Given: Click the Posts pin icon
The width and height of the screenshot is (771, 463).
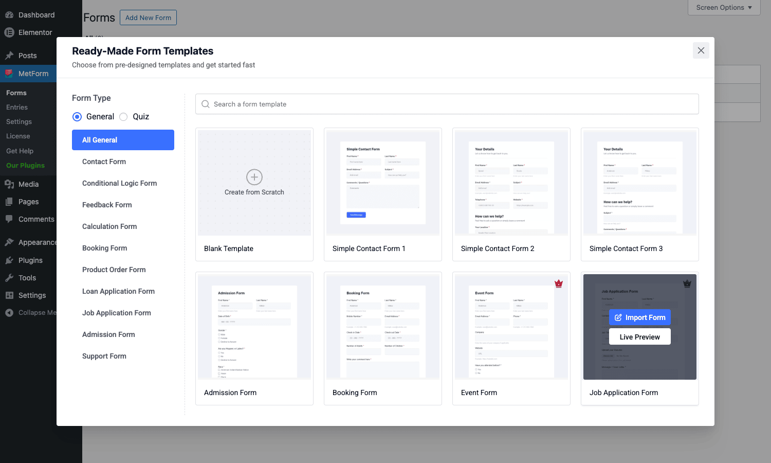Looking at the screenshot, I should click(9, 56).
